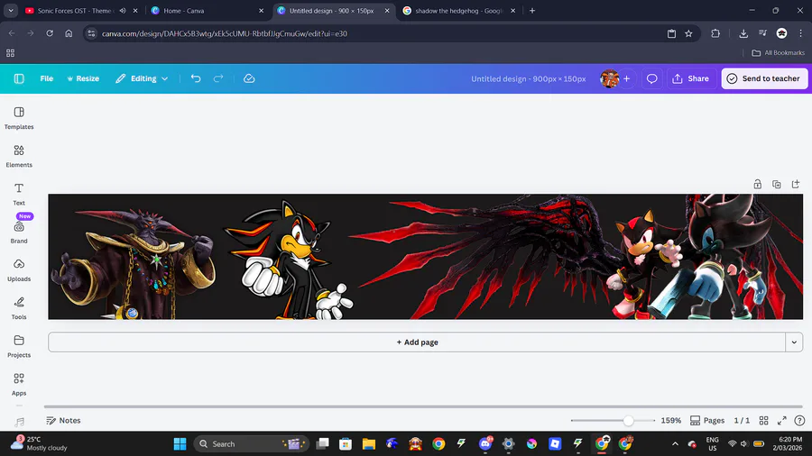Click the Add page button

click(417, 342)
